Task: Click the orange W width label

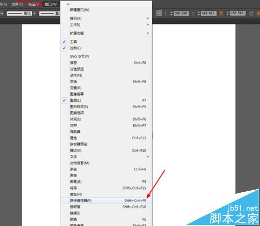Action: (221, 14)
